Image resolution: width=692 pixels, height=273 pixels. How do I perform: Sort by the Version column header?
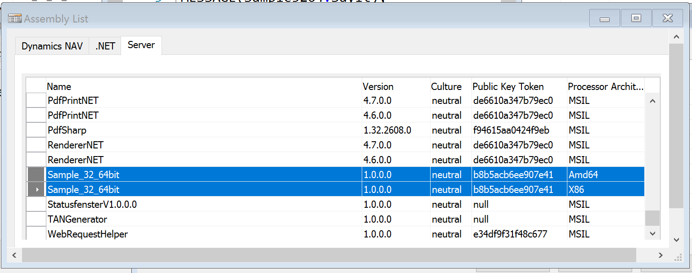tap(395, 86)
